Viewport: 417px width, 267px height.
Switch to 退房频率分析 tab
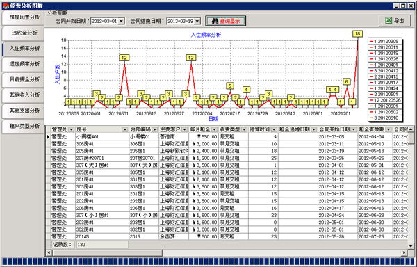[x=23, y=64]
